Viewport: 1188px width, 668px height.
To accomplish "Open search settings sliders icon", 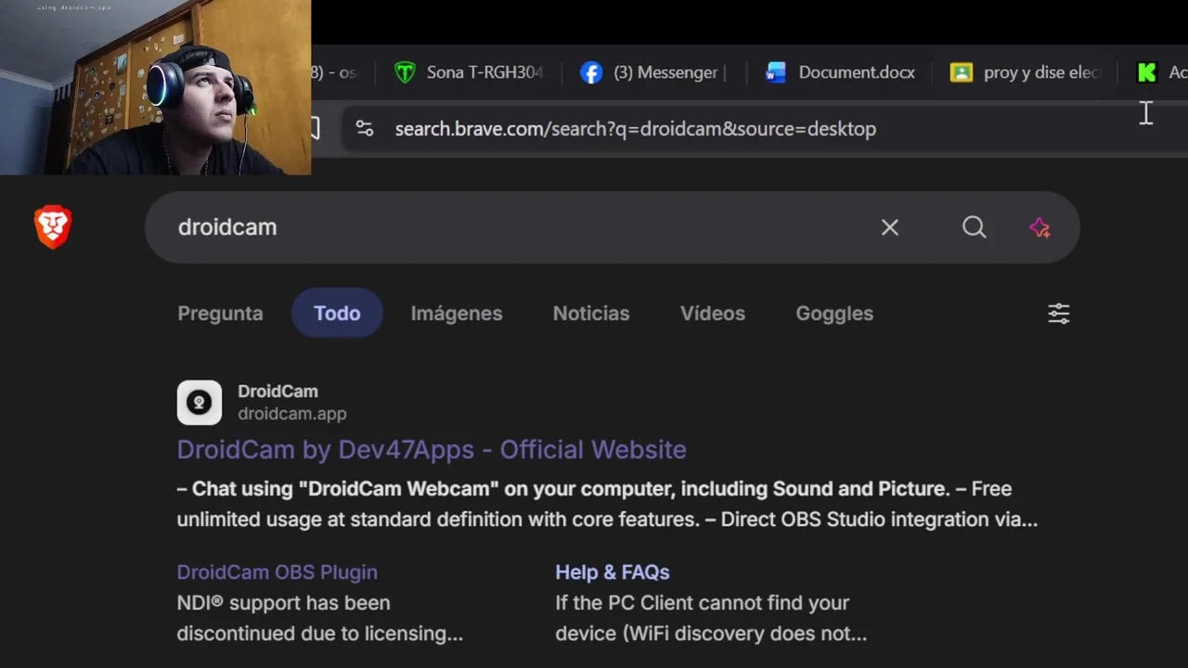I will click(1059, 314).
